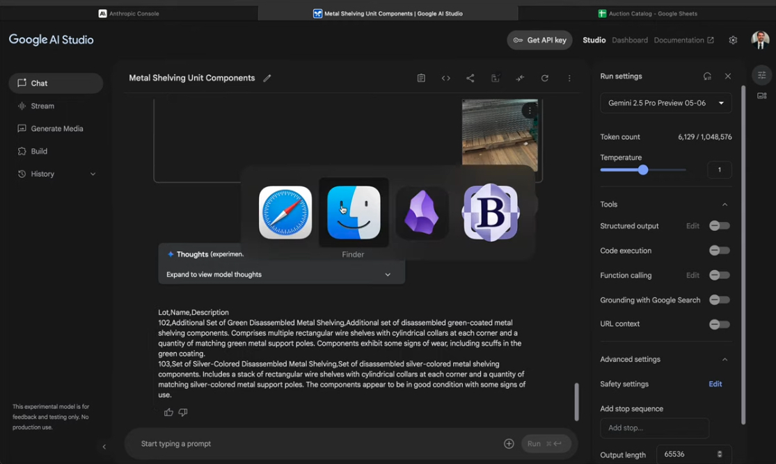Enable the Structured output toggle
Viewport: 776px width, 464px height.
pyautogui.click(x=719, y=226)
